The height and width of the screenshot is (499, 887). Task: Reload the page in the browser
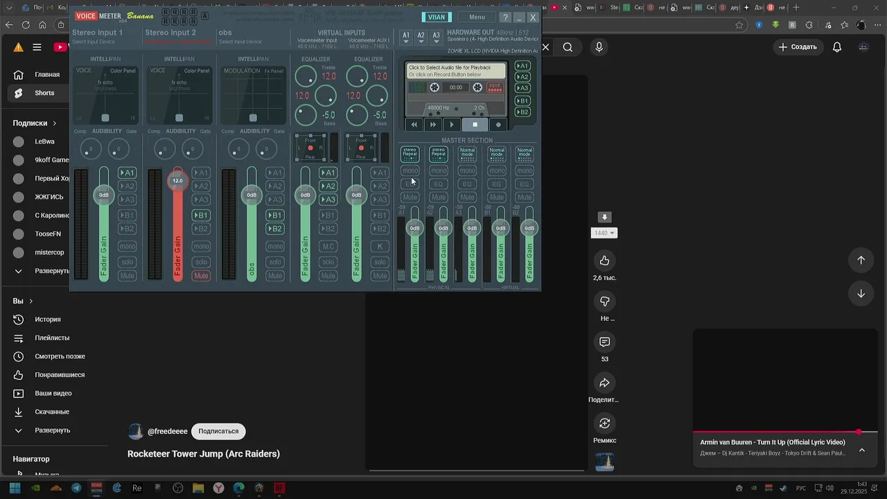click(x=26, y=25)
